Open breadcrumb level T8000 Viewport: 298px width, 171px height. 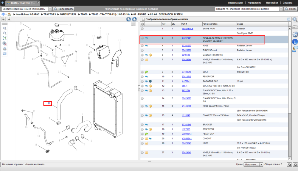point(84,14)
